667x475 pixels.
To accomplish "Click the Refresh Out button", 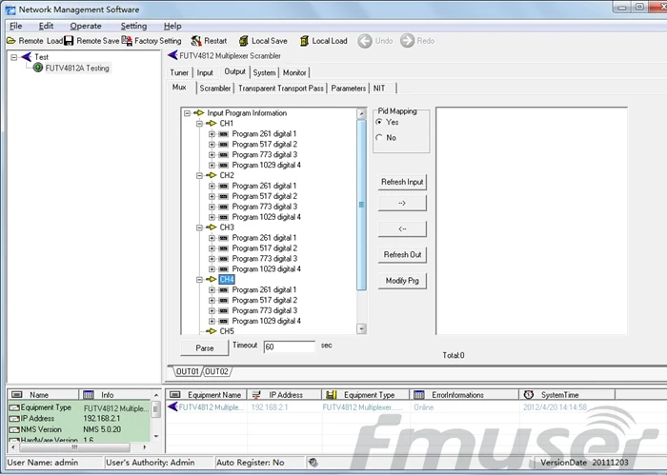I will tap(402, 254).
